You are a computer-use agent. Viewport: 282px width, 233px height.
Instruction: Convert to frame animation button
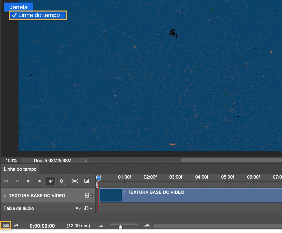coord(6,226)
